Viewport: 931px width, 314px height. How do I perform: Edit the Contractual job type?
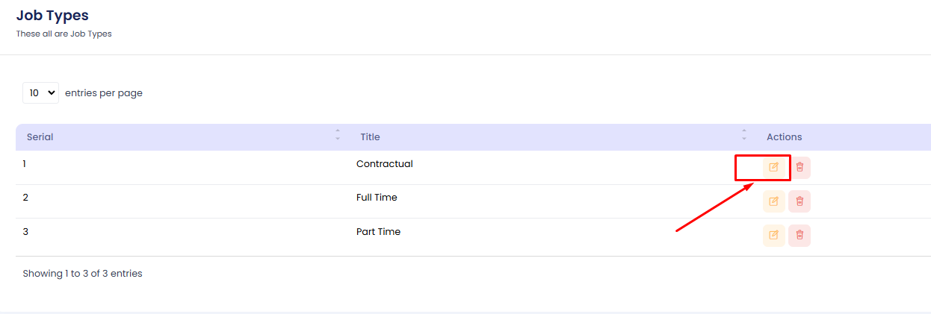click(773, 167)
